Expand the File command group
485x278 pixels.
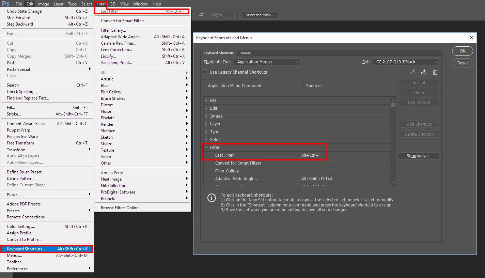pos(206,101)
